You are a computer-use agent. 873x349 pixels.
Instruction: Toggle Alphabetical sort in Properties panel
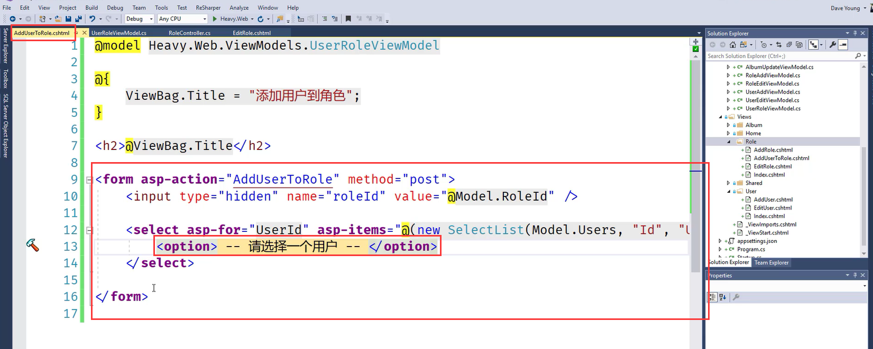[723, 297]
